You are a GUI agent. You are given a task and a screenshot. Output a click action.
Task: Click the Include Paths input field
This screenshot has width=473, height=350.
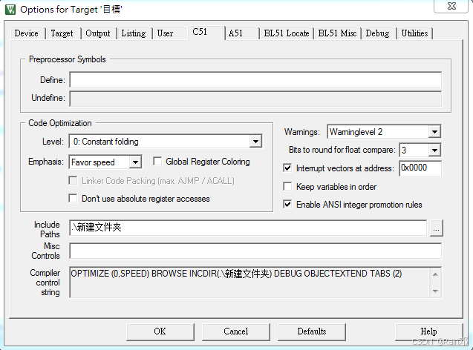(x=248, y=228)
